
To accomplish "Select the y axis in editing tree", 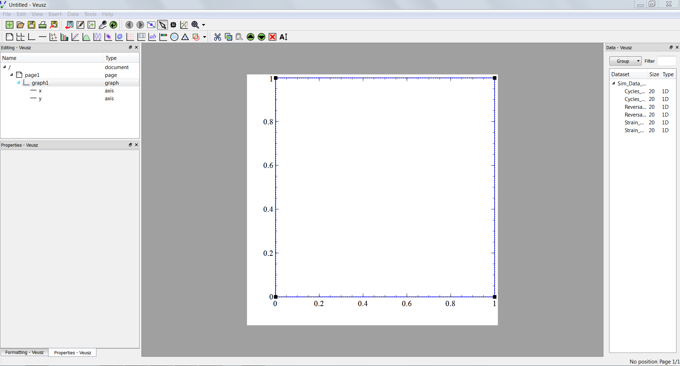I will (40, 98).
